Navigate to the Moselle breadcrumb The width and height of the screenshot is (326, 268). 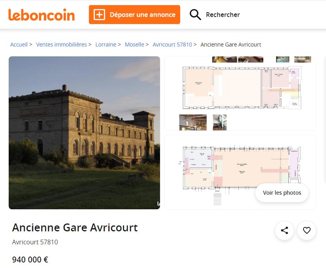(134, 45)
